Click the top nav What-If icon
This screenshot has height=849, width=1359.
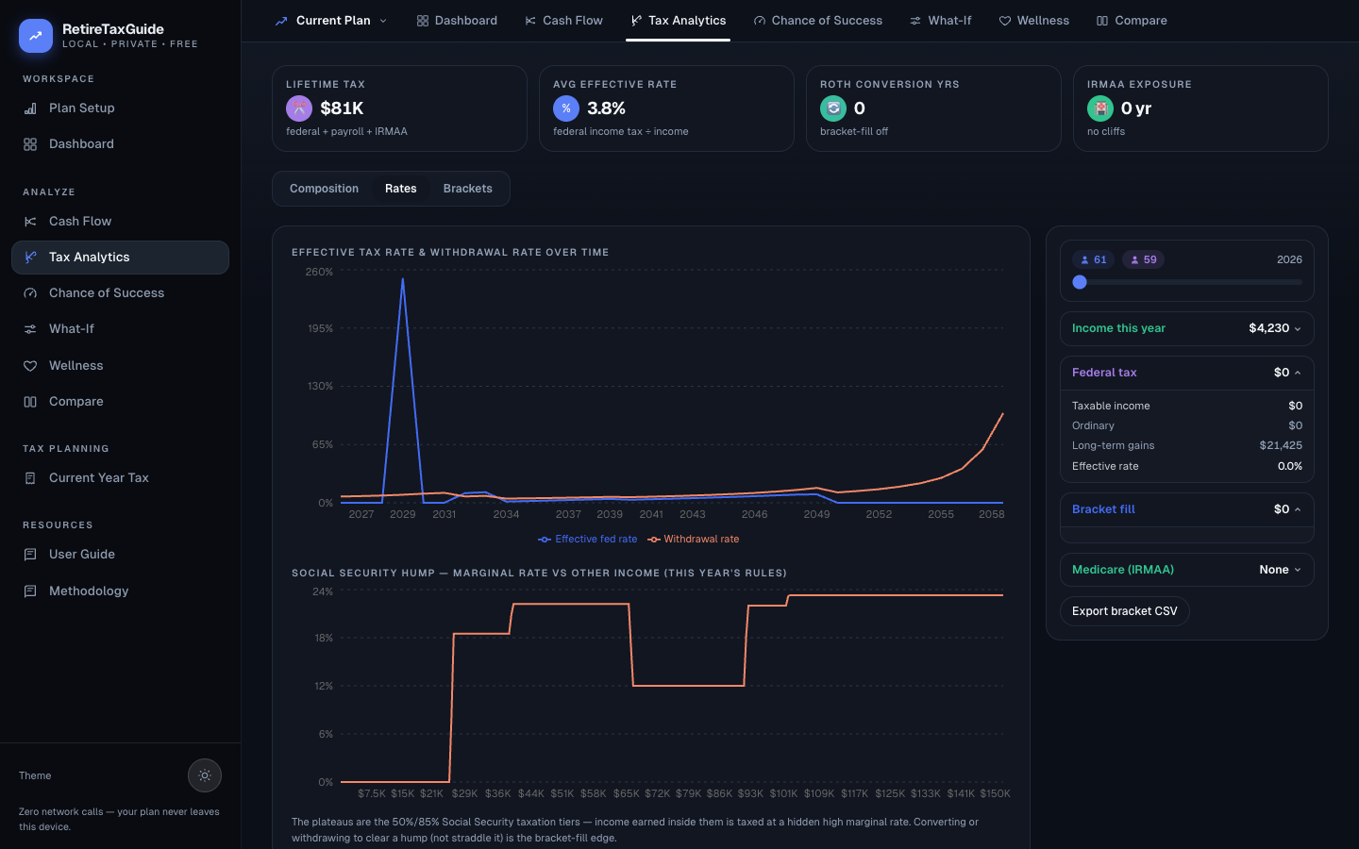coord(915,21)
